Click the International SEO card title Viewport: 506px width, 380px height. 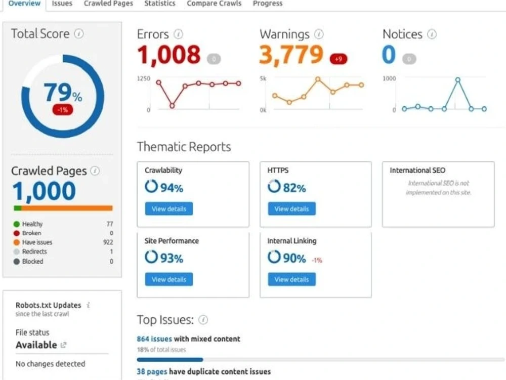pos(417,171)
